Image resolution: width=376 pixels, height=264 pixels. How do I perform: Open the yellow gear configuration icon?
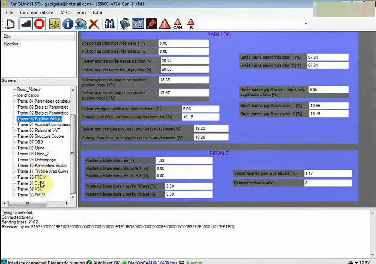coord(55,24)
